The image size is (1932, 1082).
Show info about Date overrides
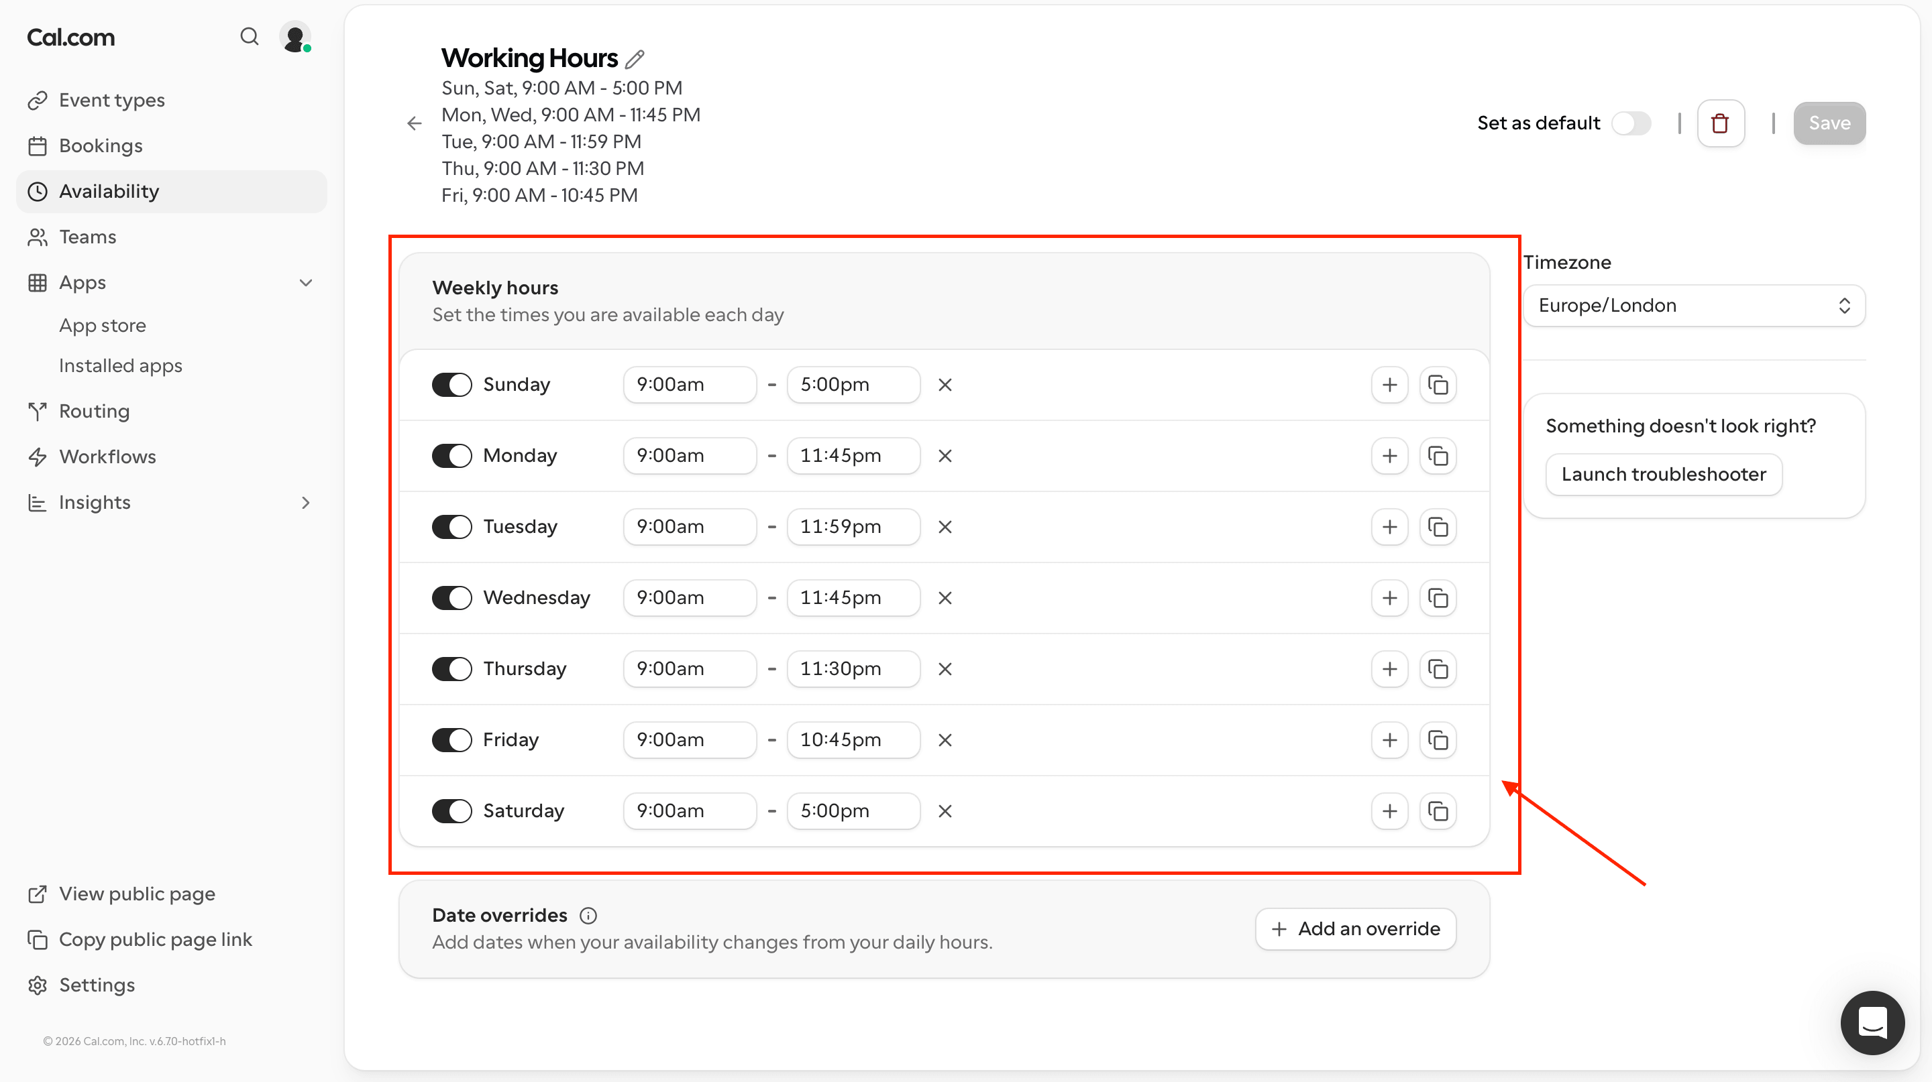588,915
